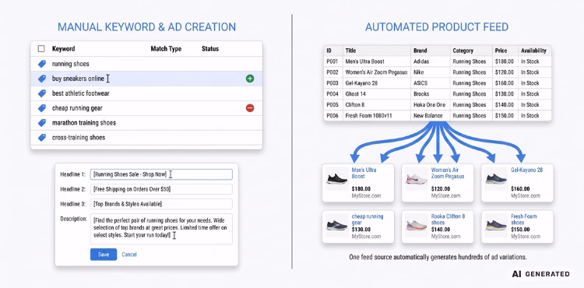This screenshot has height=288, width=584.
Task: Click the tag icon beside best athletic footwear
Action: pyautogui.click(x=42, y=93)
